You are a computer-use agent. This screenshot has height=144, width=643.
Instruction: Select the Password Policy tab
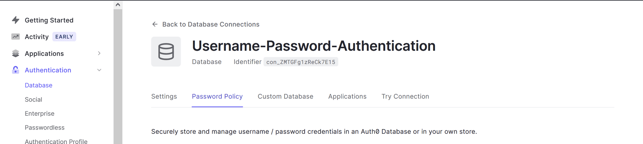(217, 96)
